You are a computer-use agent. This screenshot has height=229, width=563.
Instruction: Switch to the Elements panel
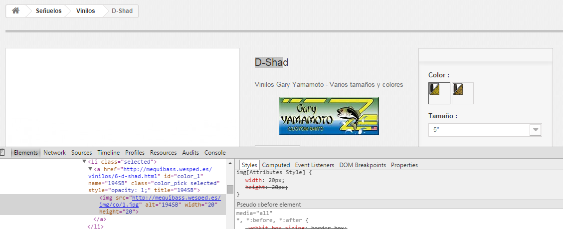pyautogui.click(x=26, y=153)
